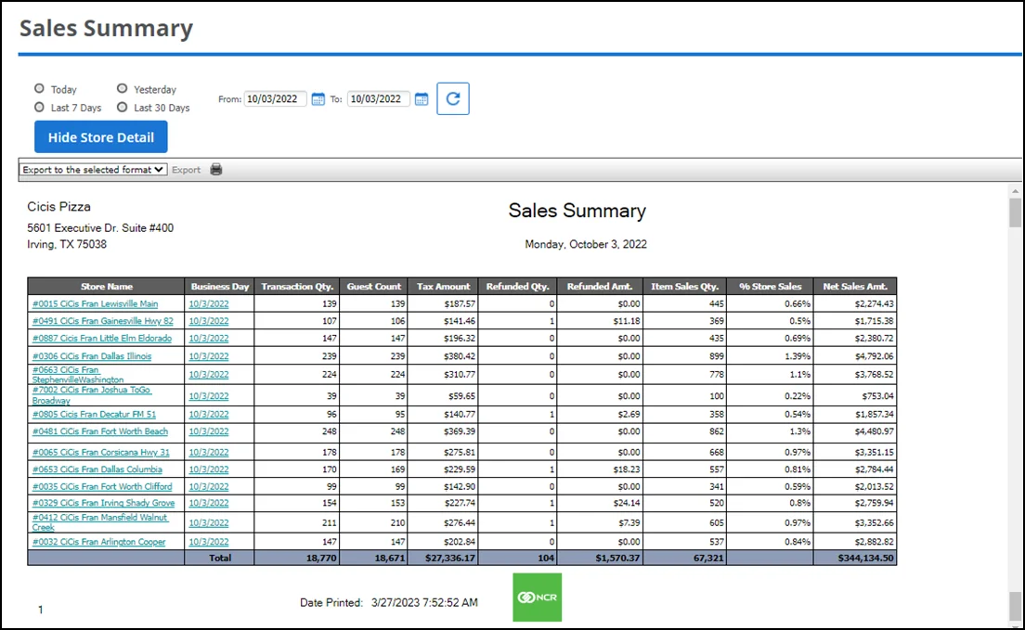
Task: Click the Refunded Qty. column header
Action: [518, 287]
